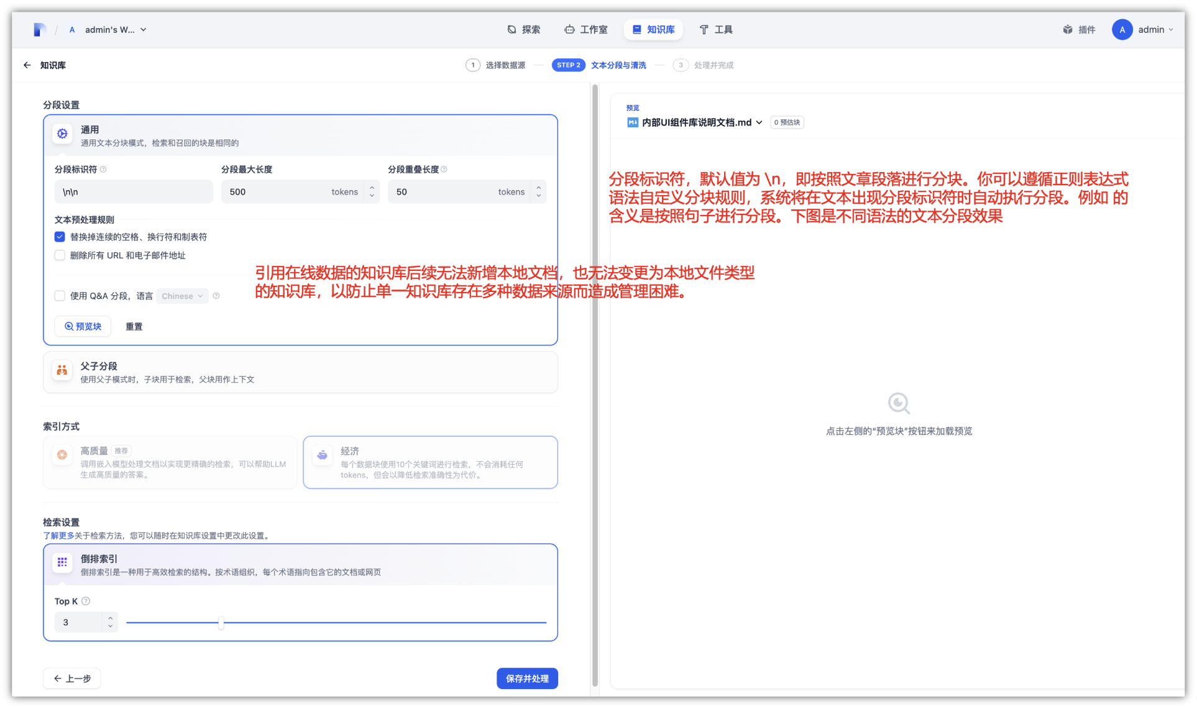Click back arrow next to 知识库

click(x=27, y=65)
